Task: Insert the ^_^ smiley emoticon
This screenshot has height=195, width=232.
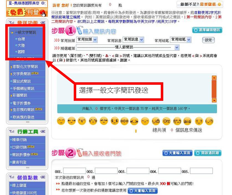Action: tap(61, 121)
